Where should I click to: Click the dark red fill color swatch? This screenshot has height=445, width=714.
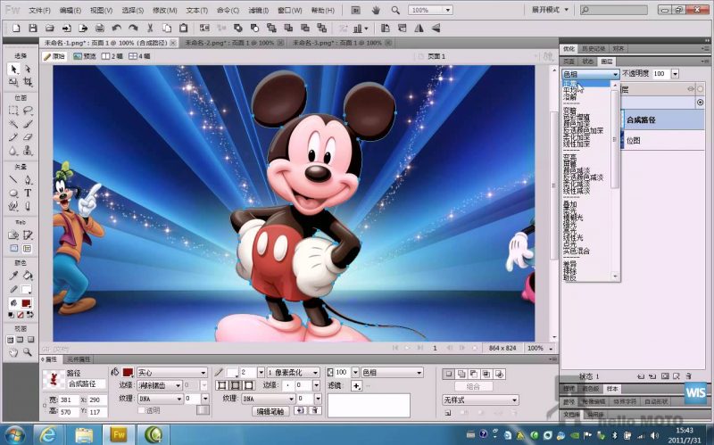128,372
